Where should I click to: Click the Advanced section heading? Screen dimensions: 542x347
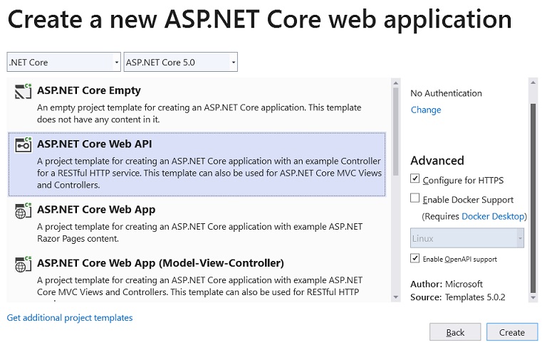click(x=437, y=161)
